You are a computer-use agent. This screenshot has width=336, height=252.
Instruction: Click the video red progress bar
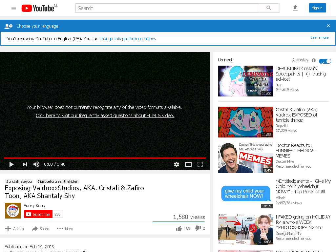(x=105, y=158)
